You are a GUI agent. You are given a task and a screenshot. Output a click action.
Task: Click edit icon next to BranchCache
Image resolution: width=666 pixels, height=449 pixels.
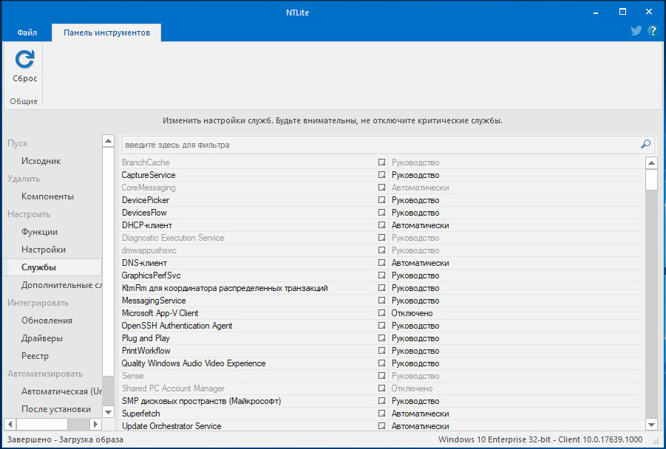381,162
